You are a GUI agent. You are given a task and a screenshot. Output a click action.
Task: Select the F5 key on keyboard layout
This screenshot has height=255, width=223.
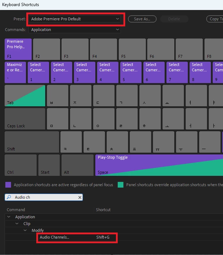tap(132, 49)
